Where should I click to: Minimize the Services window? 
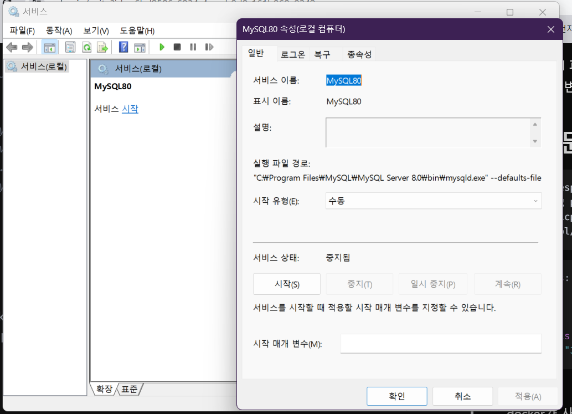478,12
